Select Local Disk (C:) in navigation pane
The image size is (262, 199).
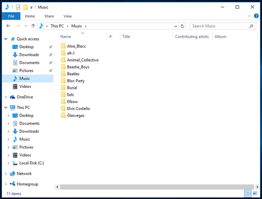31,163
